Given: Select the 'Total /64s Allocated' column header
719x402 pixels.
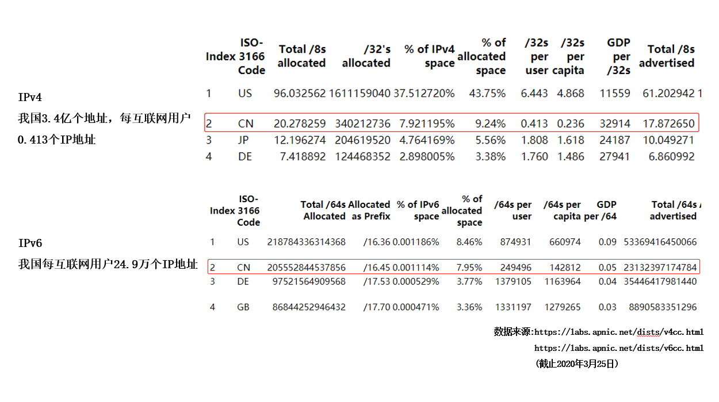Looking at the screenshot, I should tap(324, 210).
